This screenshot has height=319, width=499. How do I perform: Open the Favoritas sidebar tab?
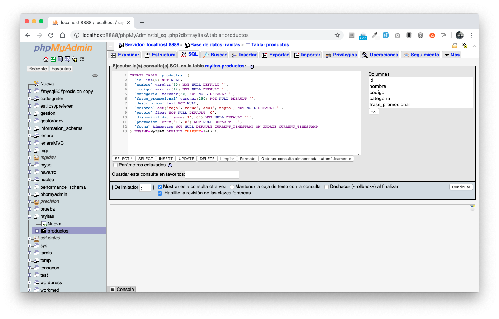coord(61,69)
